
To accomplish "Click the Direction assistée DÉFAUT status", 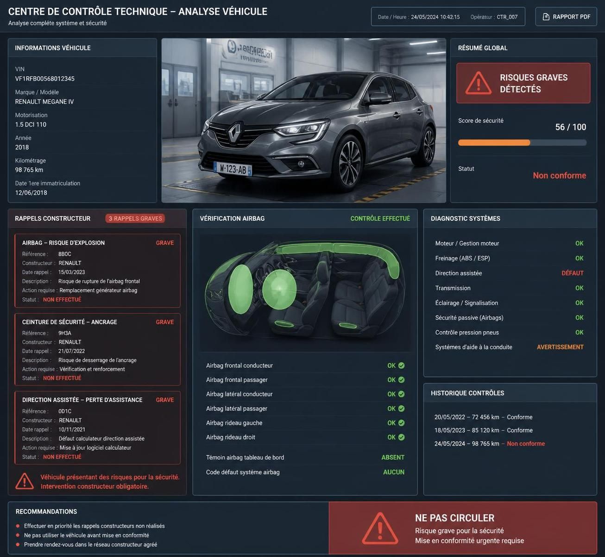I will point(573,273).
